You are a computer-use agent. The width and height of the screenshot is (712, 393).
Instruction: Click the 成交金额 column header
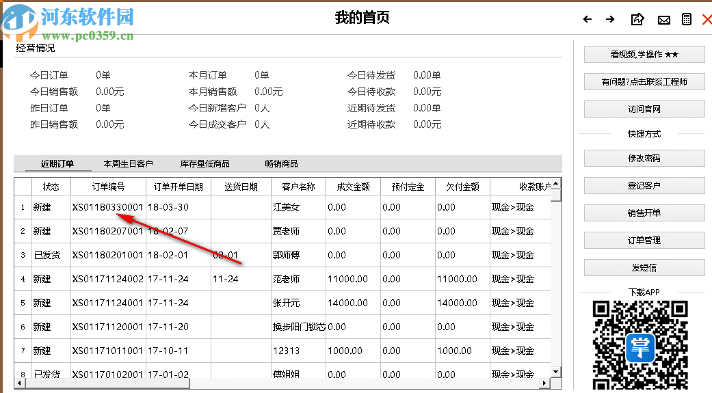pyautogui.click(x=354, y=187)
